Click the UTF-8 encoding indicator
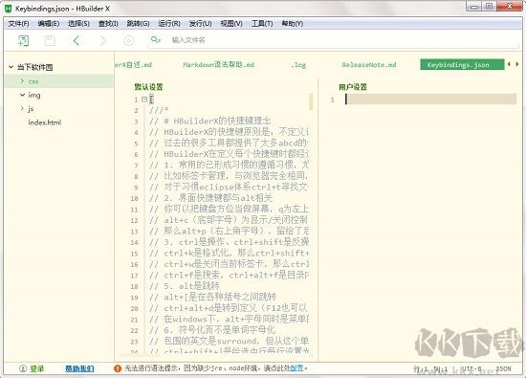The height and width of the screenshot is (378, 526). (471, 368)
